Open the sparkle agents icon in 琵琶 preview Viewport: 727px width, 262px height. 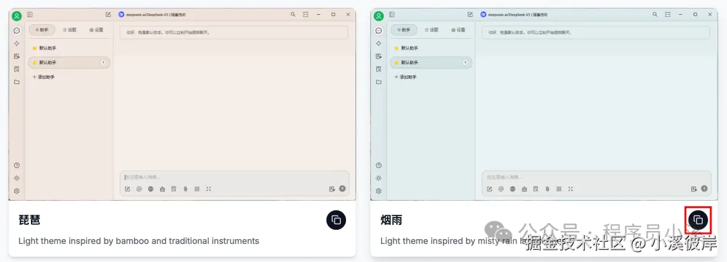(x=17, y=43)
